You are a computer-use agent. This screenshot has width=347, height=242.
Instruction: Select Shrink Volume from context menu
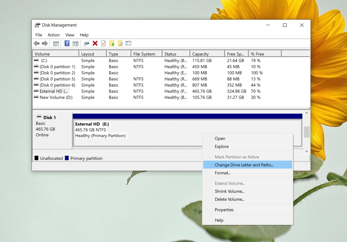point(229,191)
